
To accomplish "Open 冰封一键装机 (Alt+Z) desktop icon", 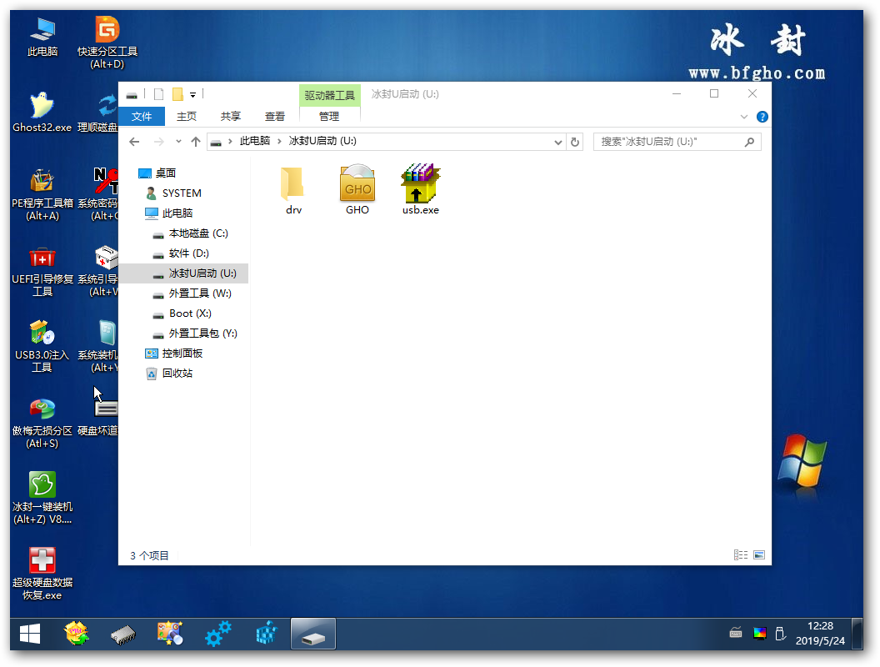I will (x=42, y=499).
